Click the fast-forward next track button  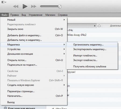tap(34, 6)
